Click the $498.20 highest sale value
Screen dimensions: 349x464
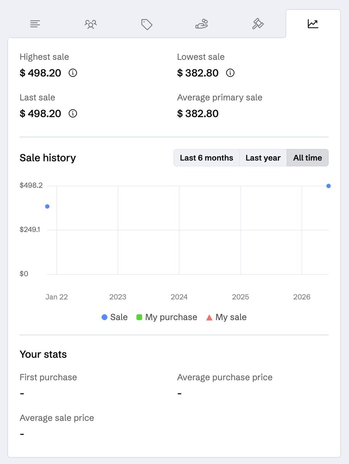41,73
